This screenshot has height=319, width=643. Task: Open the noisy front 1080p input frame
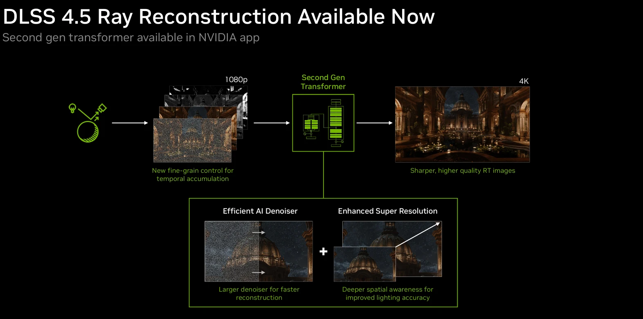192,141
